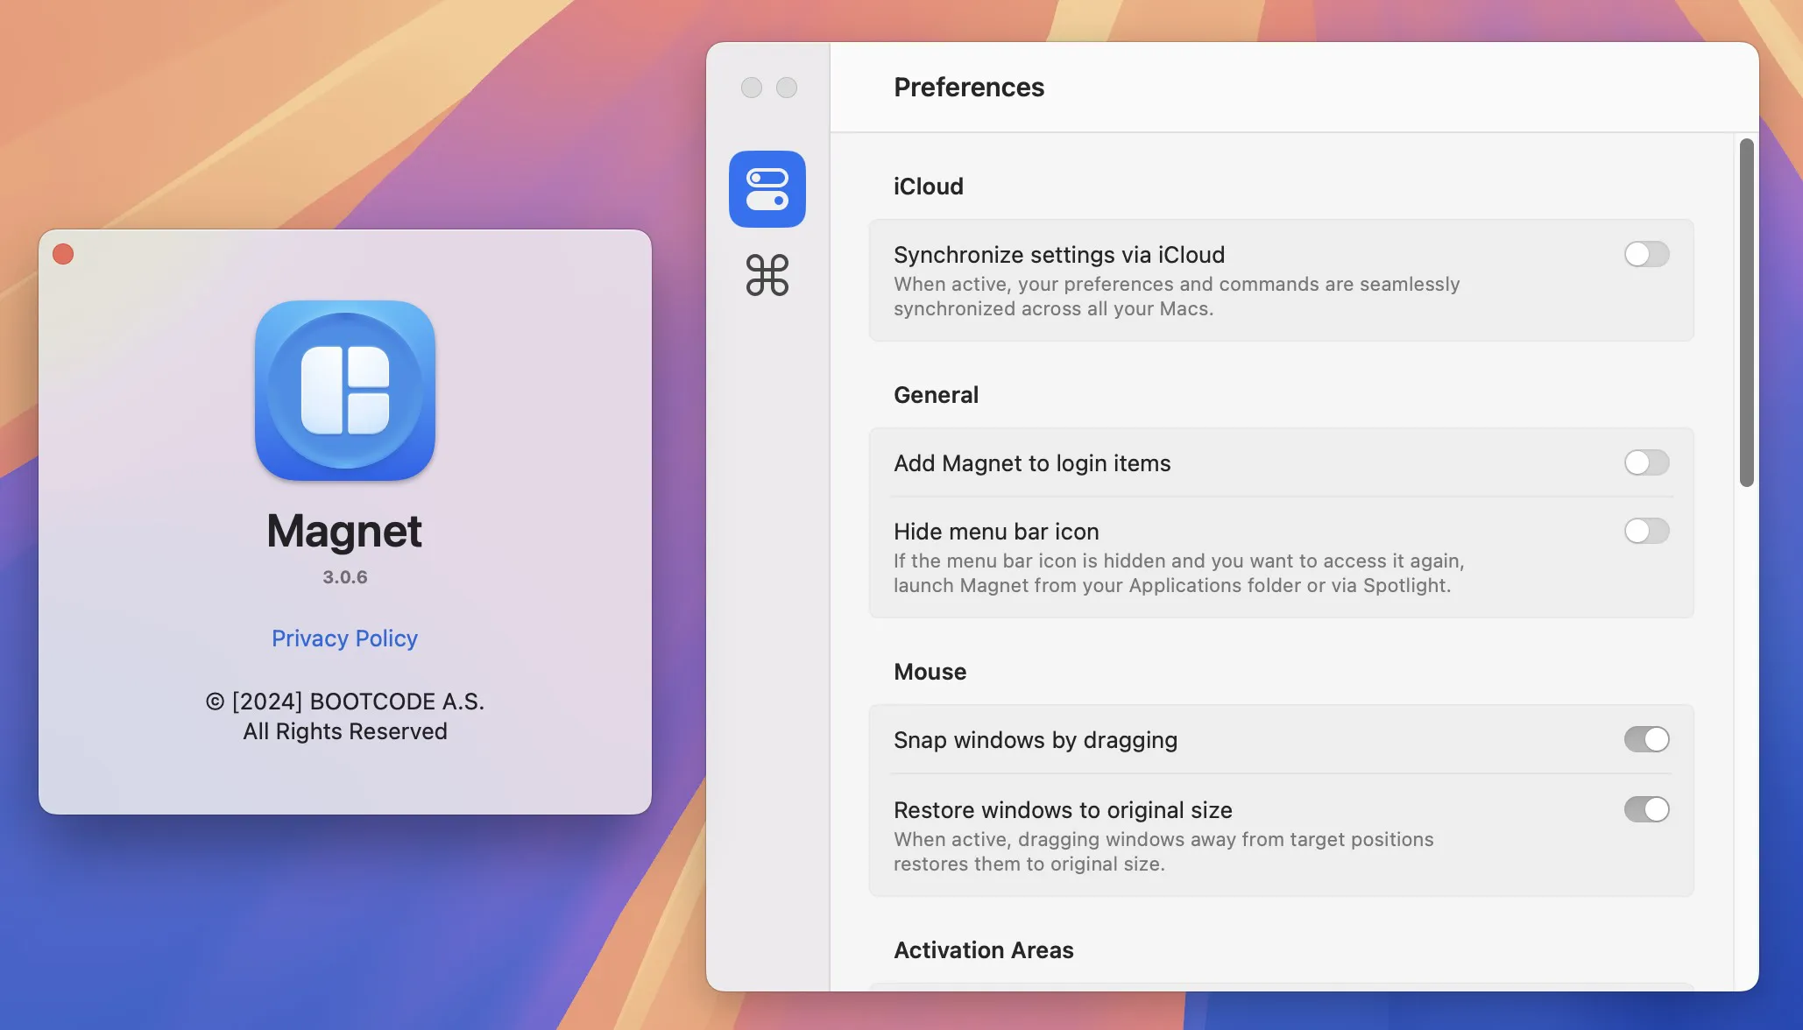Click the Magnet app name in About window

(x=344, y=531)
